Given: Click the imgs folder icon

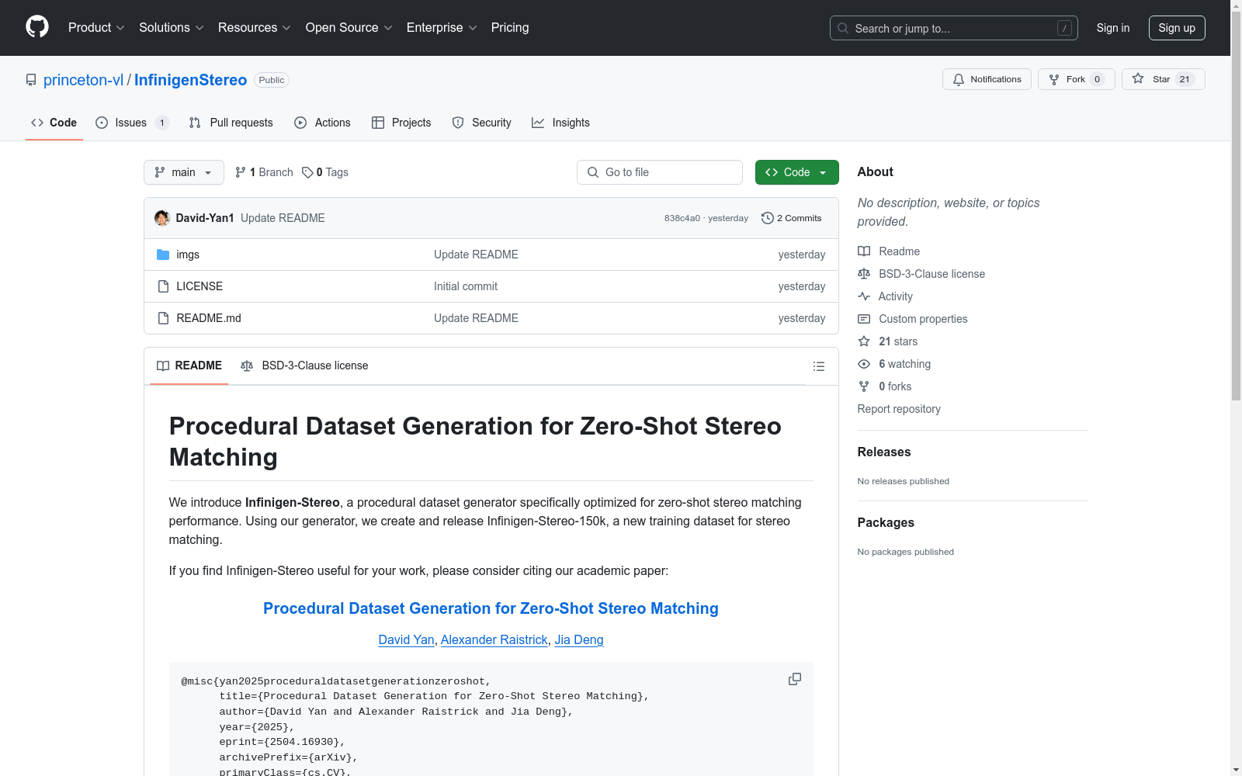Looking at the screenshot, I should [x=163, y=255].
